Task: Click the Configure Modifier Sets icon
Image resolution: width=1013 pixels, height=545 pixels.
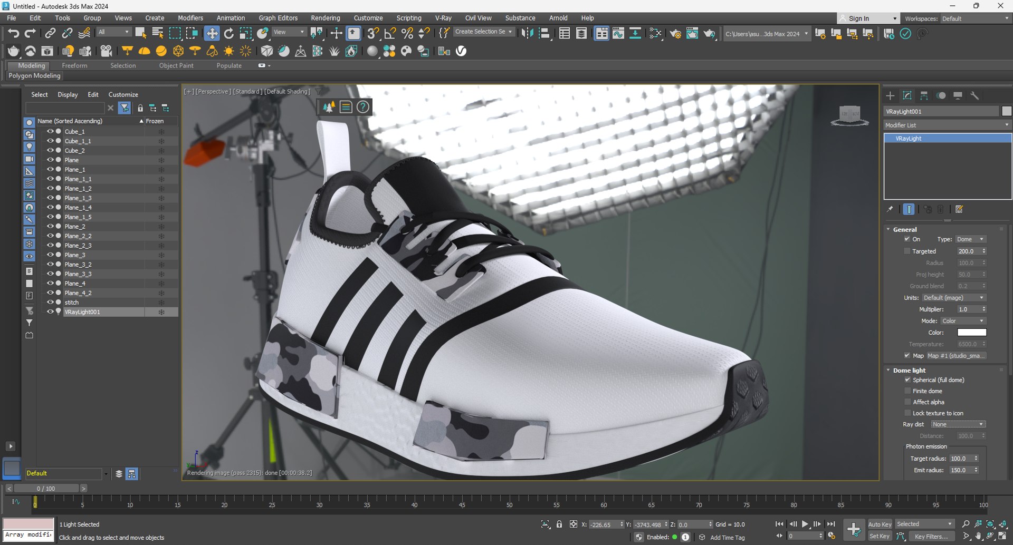Action: [959, 209]
